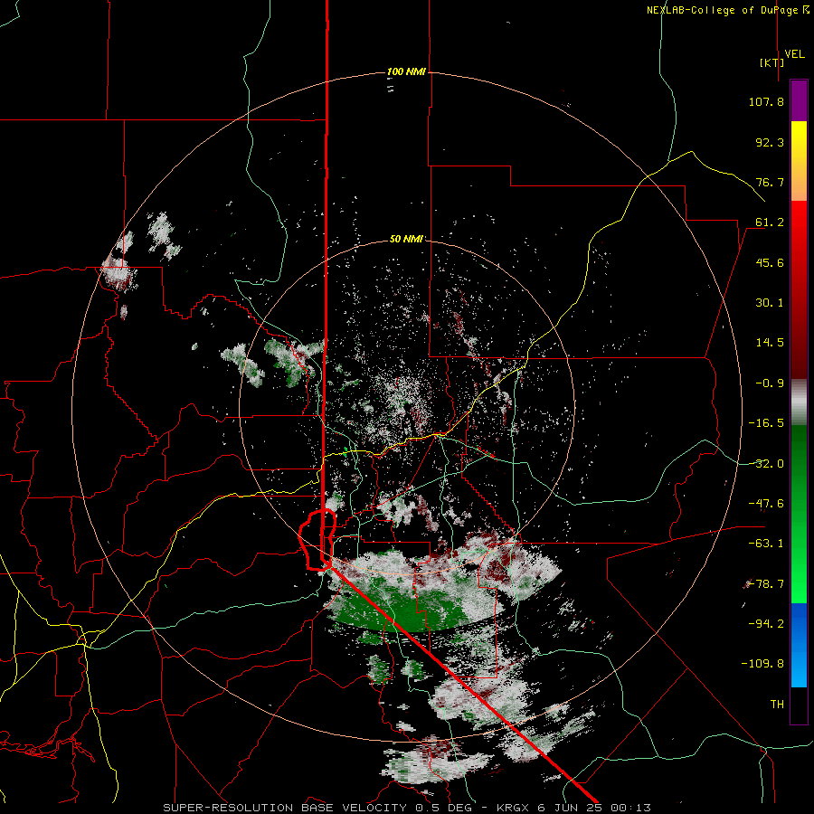Click the -47.6 legend value
814x814 pixels.
766,504
